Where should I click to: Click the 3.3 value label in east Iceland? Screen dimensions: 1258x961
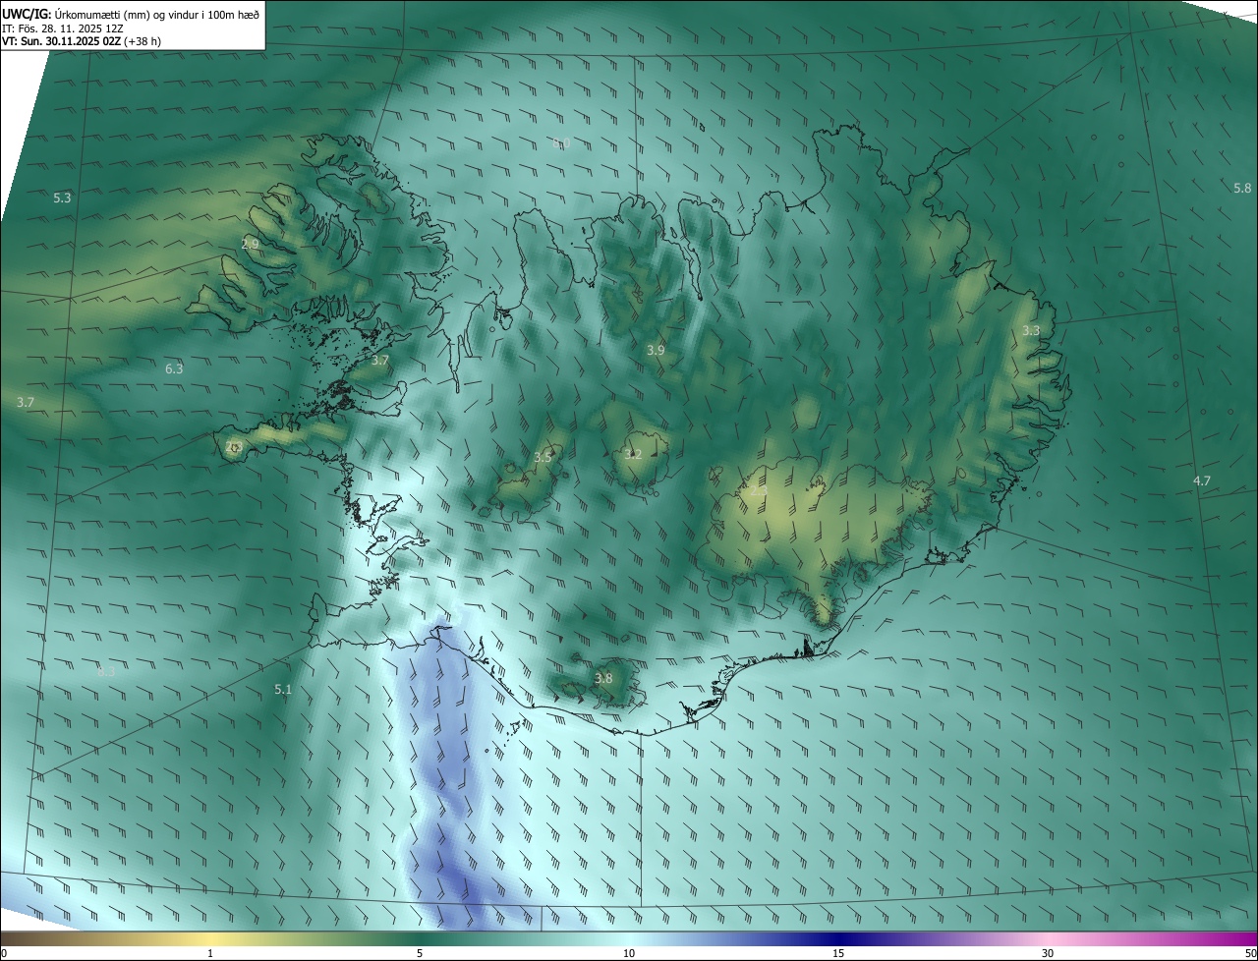pos(1030,330)
